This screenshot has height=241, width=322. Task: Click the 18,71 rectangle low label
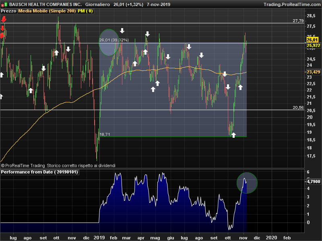coord(105,135)
